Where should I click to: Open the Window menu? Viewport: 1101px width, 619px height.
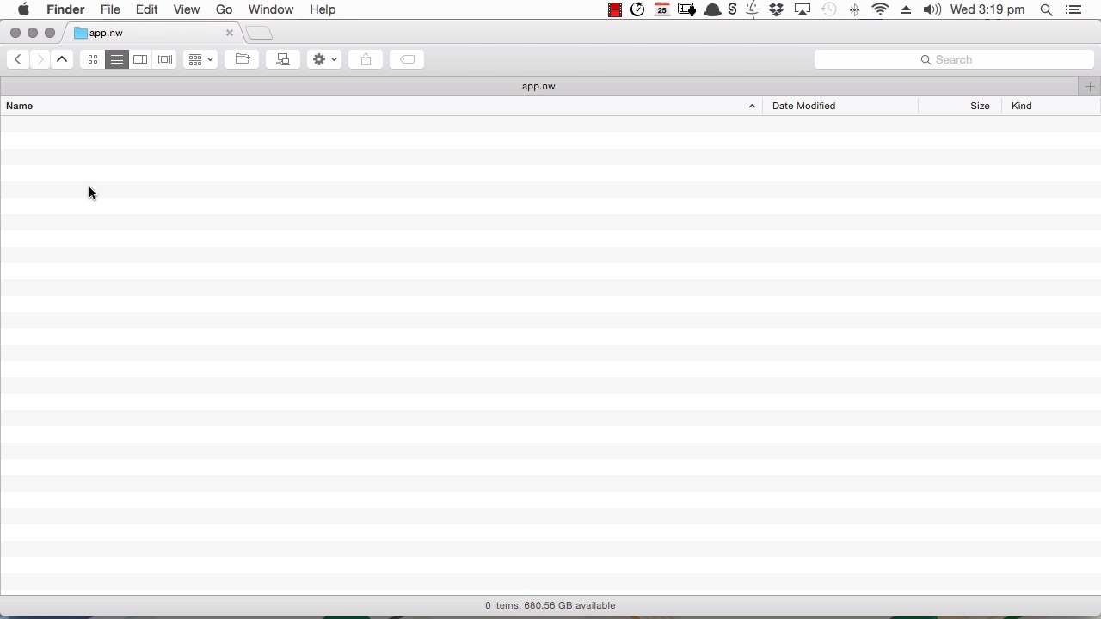[x=271, y=9]
